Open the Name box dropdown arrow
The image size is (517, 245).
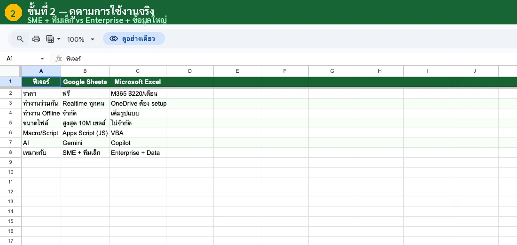click(x=42, y=59)
